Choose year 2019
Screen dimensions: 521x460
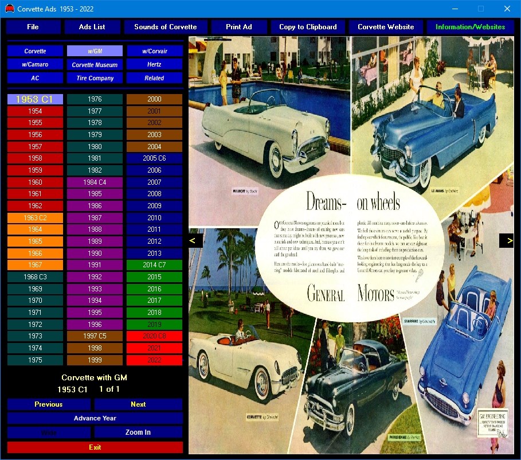[x=155, y=324]
